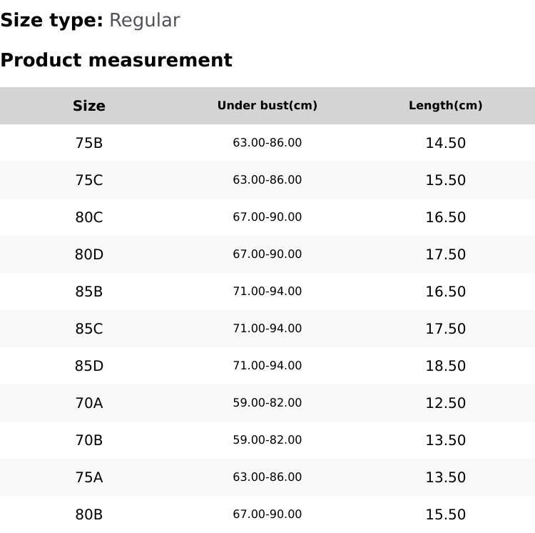Click under bust range in 70A row
535x533 pixels.
point(267,403)
